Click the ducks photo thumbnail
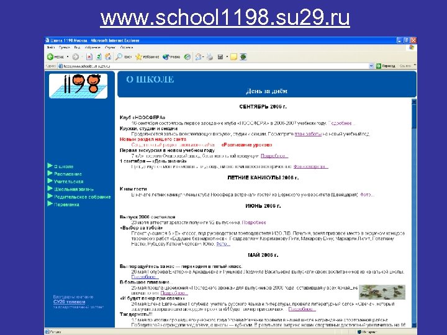 coord(382,292)
